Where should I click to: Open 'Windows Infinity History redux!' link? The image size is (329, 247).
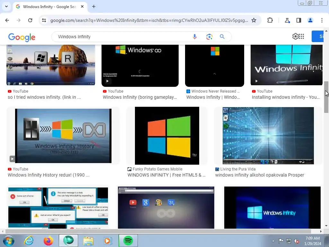(49, 175)
